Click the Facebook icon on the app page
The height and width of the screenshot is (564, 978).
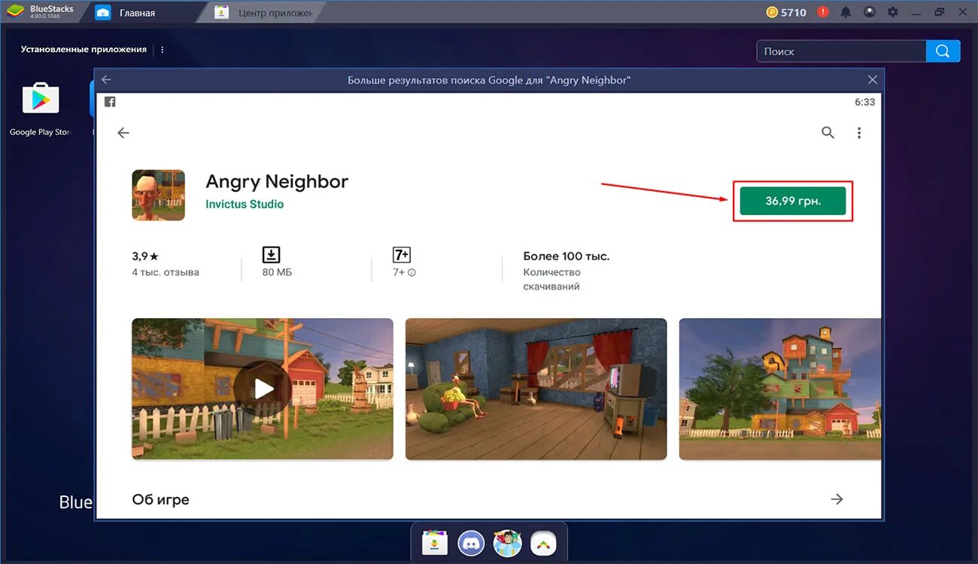coord(110,101)
